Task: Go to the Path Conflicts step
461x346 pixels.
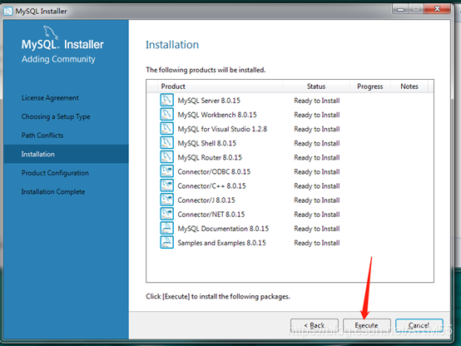Action: coord(42,136)
